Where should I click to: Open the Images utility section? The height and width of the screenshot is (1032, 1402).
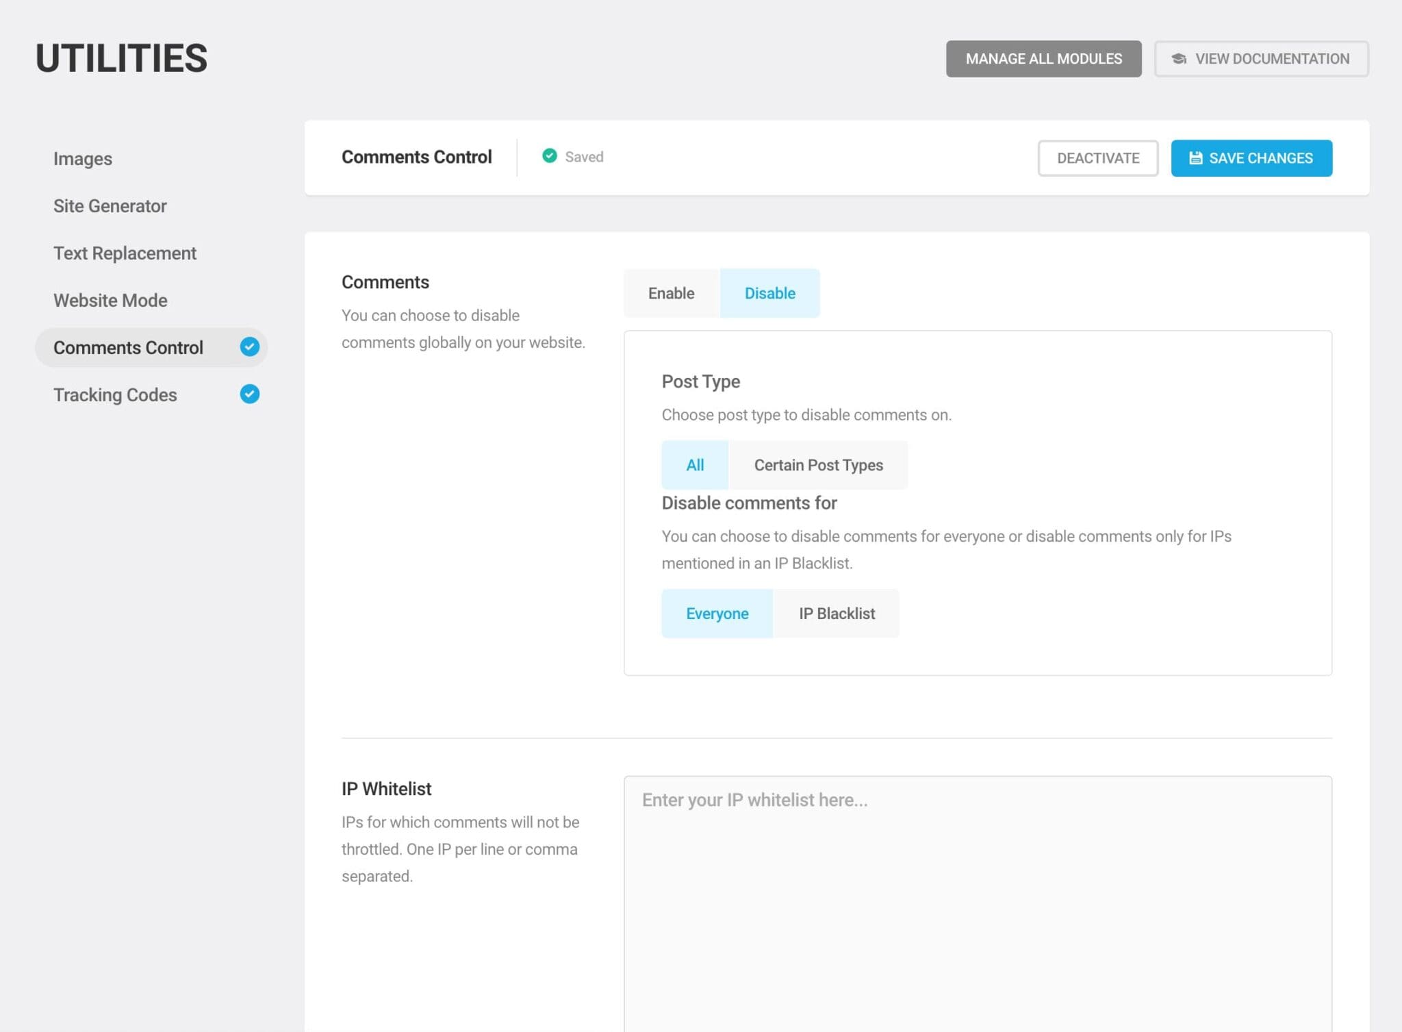[83, 159]
